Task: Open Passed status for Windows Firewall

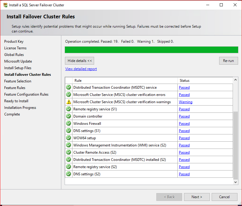Action: [184, 124]
